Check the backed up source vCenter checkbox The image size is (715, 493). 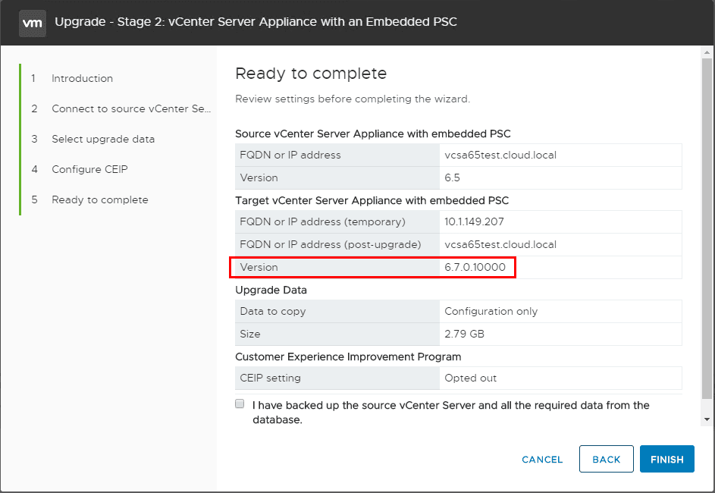[240, 404]
